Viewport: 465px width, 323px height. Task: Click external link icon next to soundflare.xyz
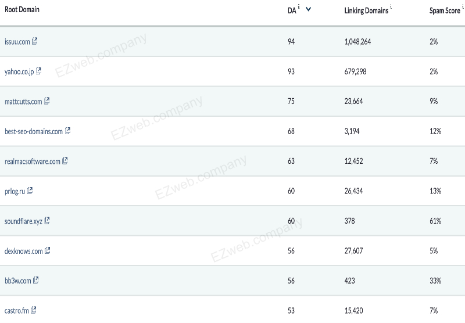click(47, 221)
